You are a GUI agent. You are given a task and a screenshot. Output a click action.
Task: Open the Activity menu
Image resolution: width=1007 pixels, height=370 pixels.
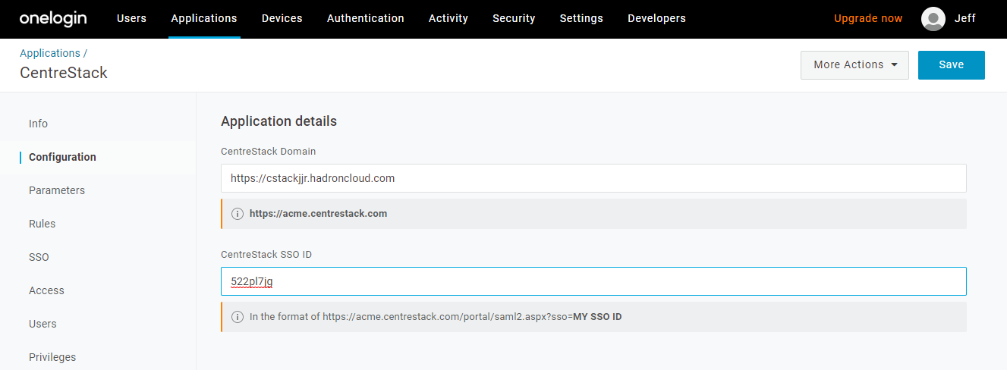tap(448, 18)
